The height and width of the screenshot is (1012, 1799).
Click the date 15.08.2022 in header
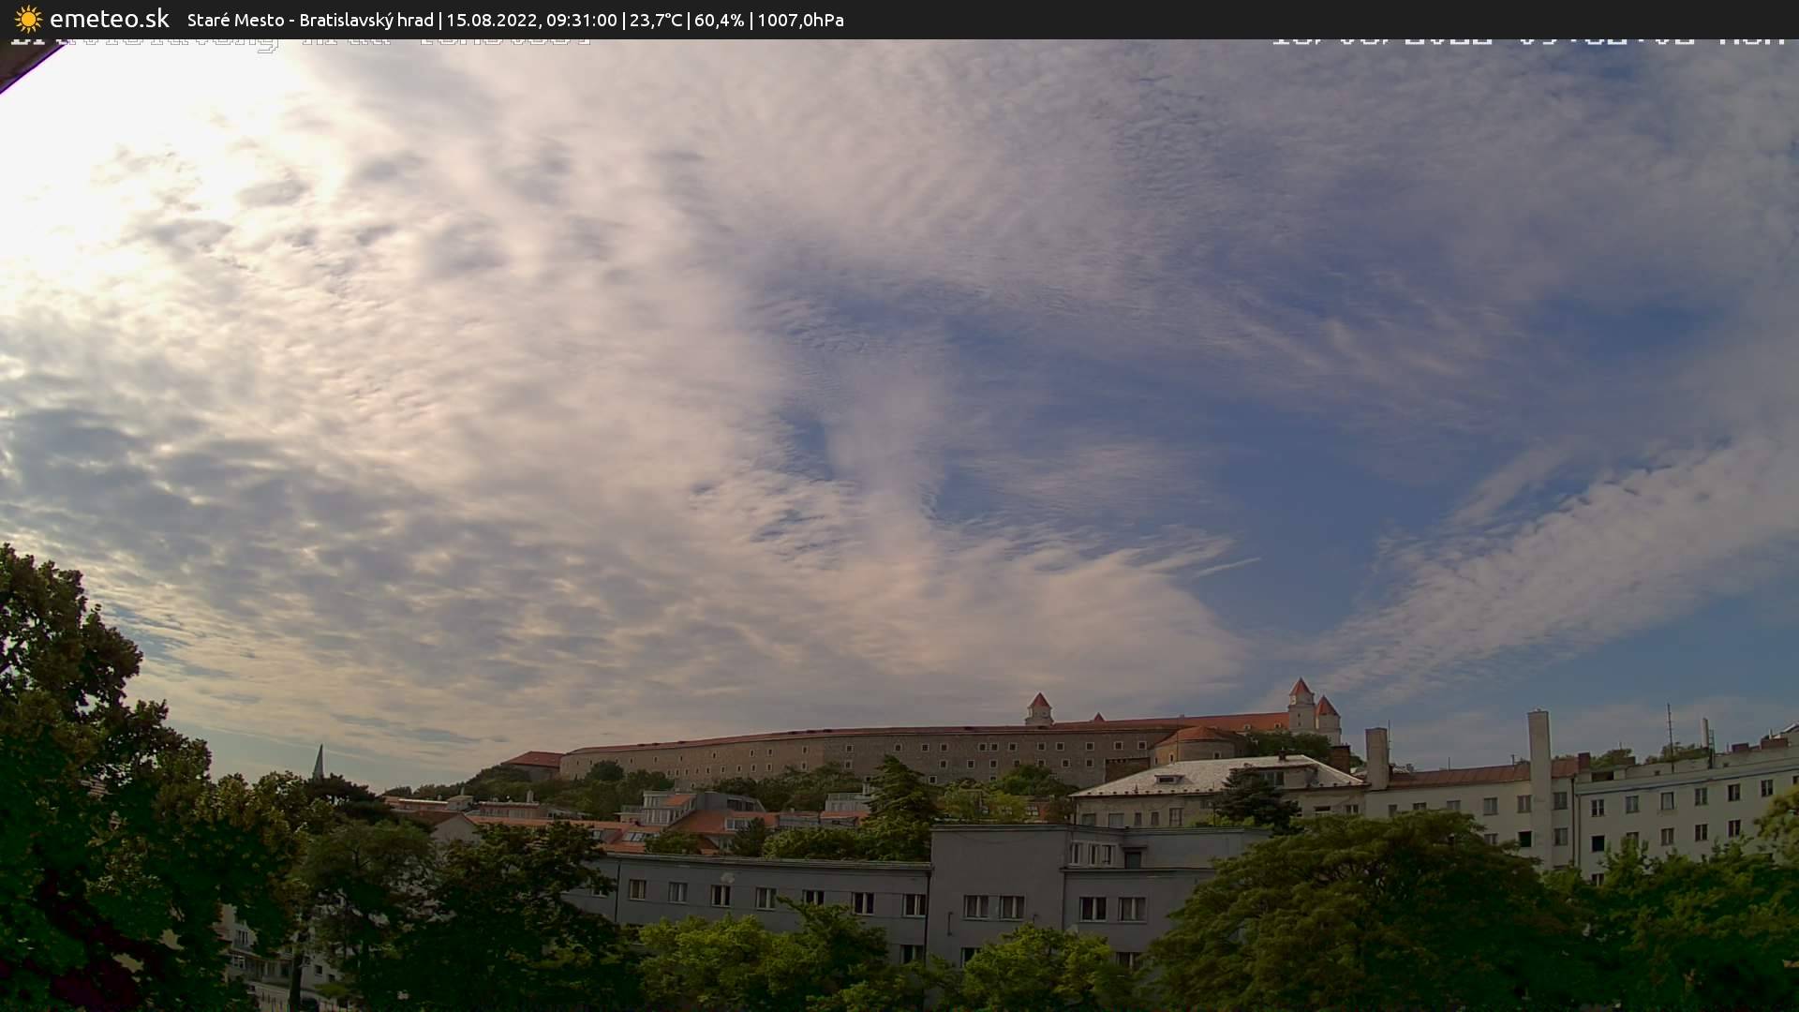pos(491,21)
